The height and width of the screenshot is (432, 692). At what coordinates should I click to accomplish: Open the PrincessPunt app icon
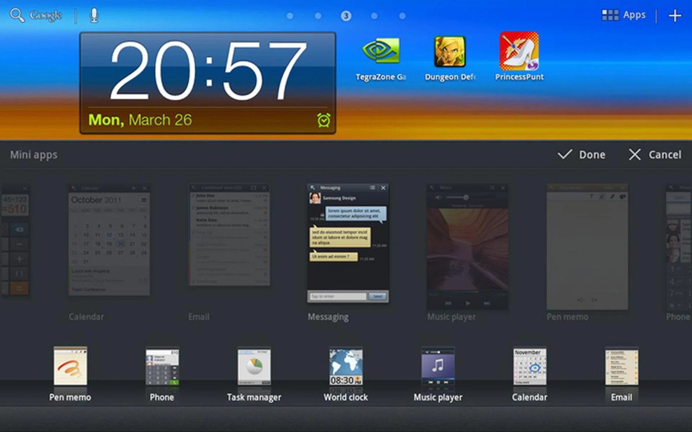coord(519,51)
